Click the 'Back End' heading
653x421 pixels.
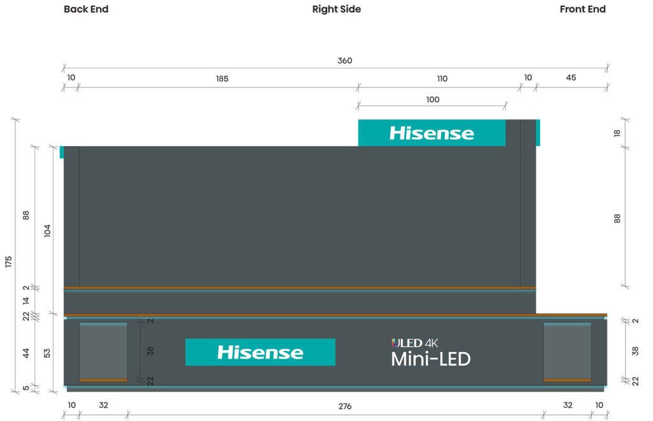(x=86, y=9)
